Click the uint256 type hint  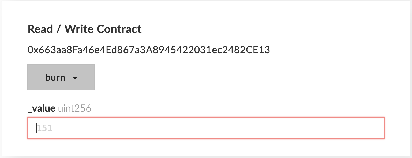click(75, 108)
